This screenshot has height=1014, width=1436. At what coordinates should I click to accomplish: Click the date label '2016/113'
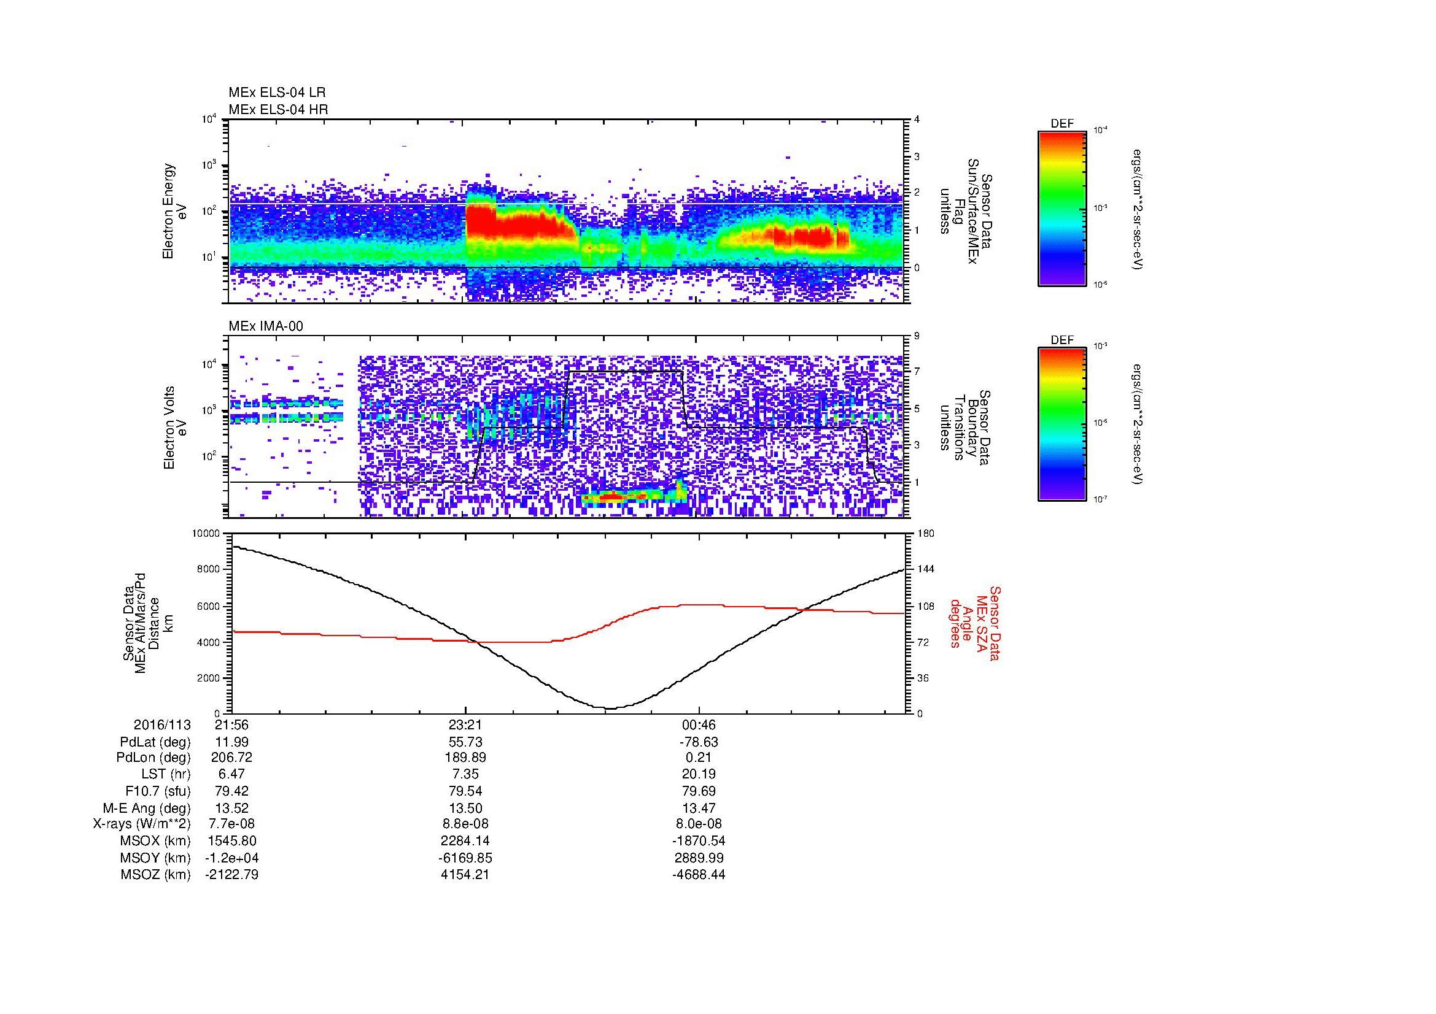pos(162,724)
